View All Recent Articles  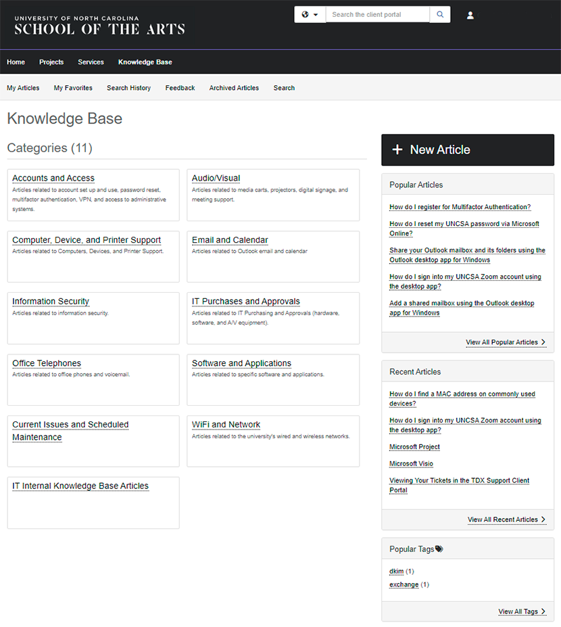pos(503,519)
